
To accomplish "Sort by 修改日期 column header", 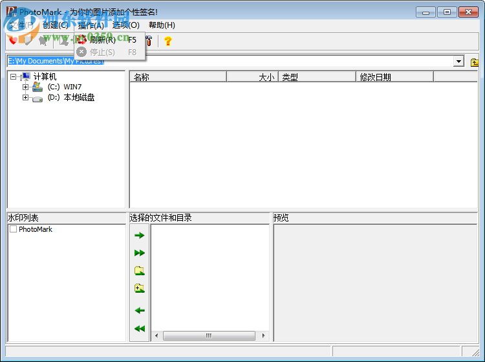I will (394, 77).
